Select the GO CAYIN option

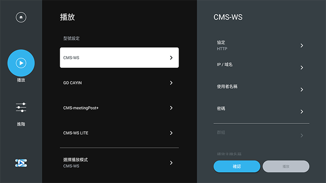pos(119,83)
